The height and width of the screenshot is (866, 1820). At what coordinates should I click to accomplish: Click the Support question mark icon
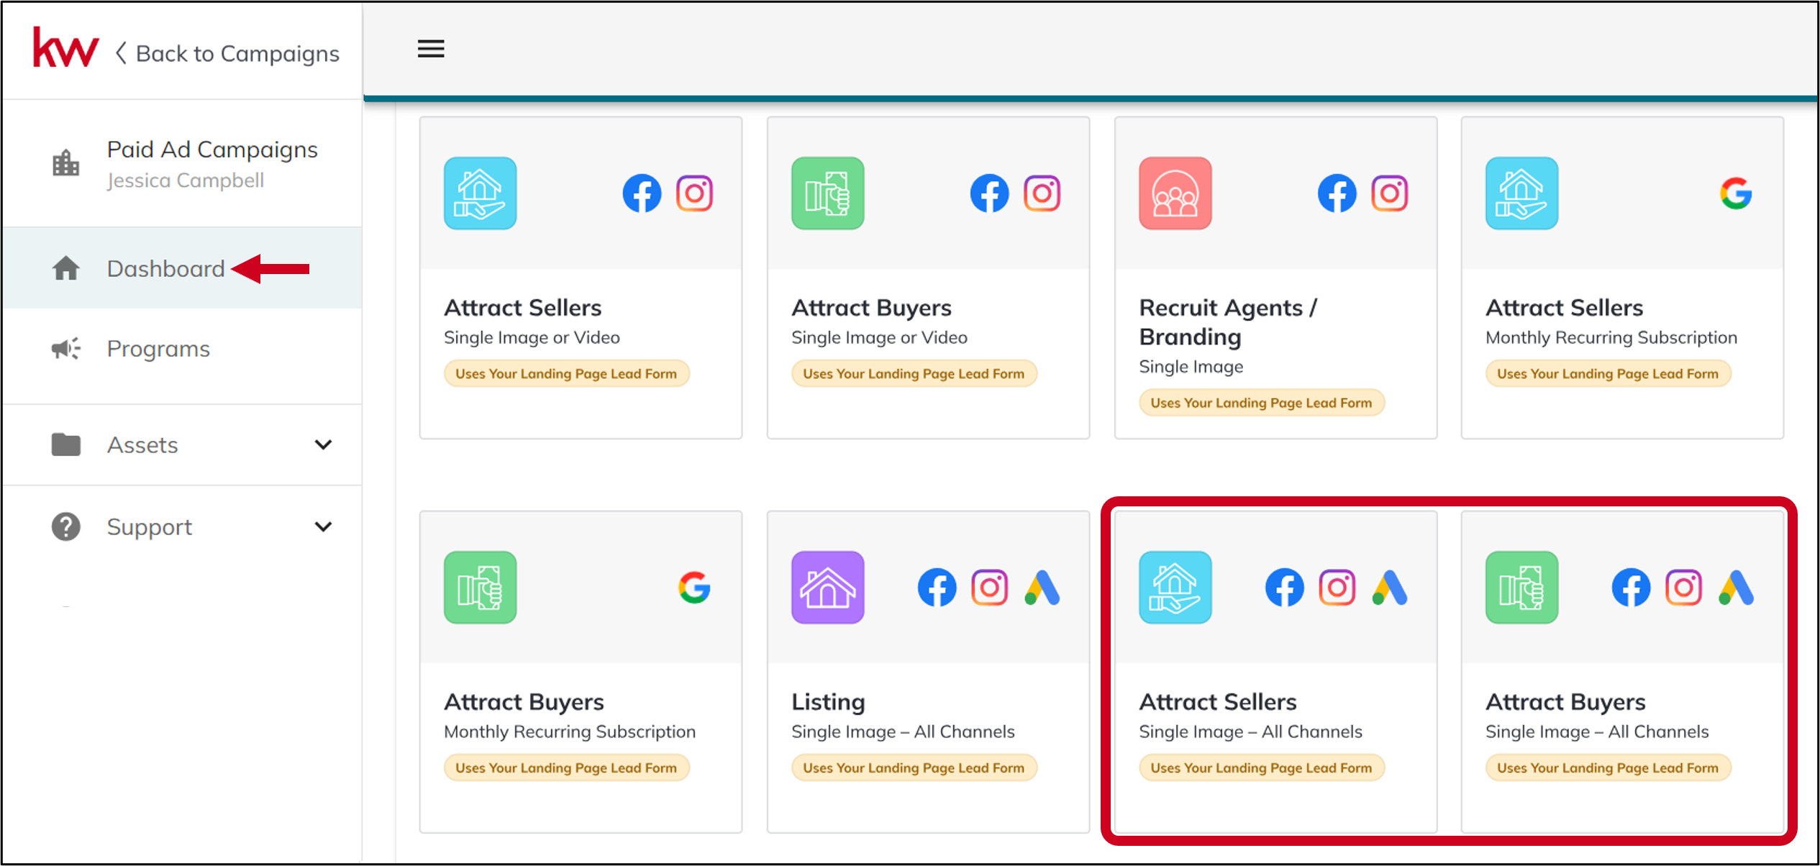[x=65, y=527]
